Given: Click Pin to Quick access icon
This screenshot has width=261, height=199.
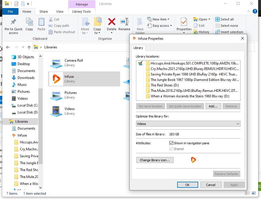Looking at the screenshot, I should pyautogui.click(x=14, y=22).
